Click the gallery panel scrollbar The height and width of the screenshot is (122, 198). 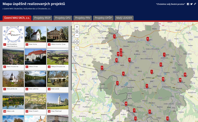(71, 58)
